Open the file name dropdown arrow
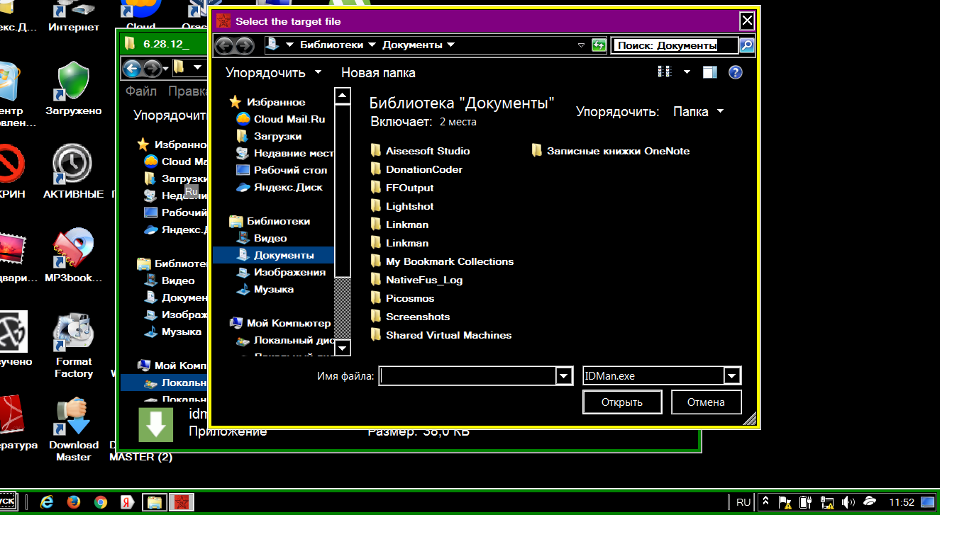The image size is (969, 544). (564, 376)
